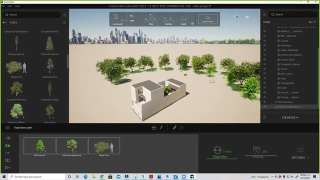Open the Export dock icon
This screenshot has height=180, width=320.
pyautogui.click(x=7, y=167)
